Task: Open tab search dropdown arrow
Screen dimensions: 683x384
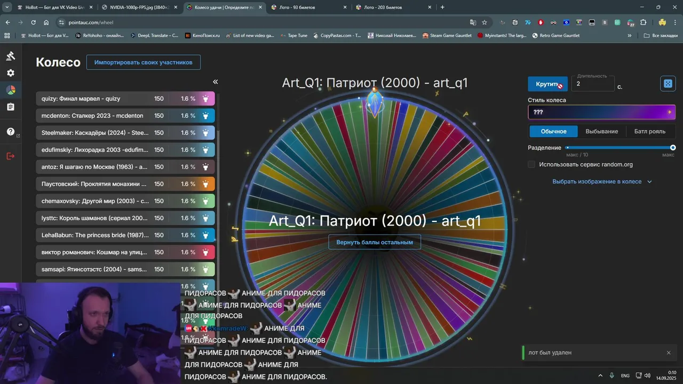Action: (x=7, y=7)
